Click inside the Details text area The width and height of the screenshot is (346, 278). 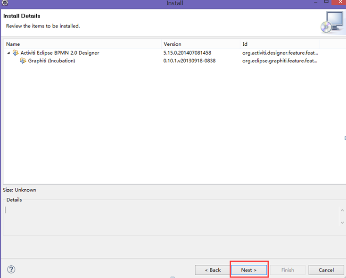[x=171, y=216]
